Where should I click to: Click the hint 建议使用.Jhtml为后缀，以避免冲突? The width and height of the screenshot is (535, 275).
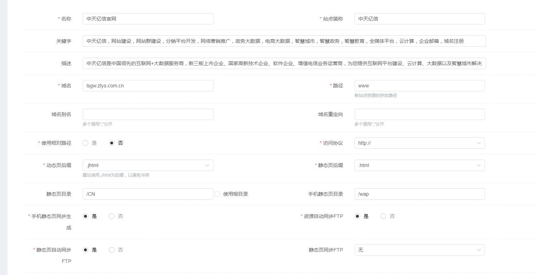coord(116,175)
